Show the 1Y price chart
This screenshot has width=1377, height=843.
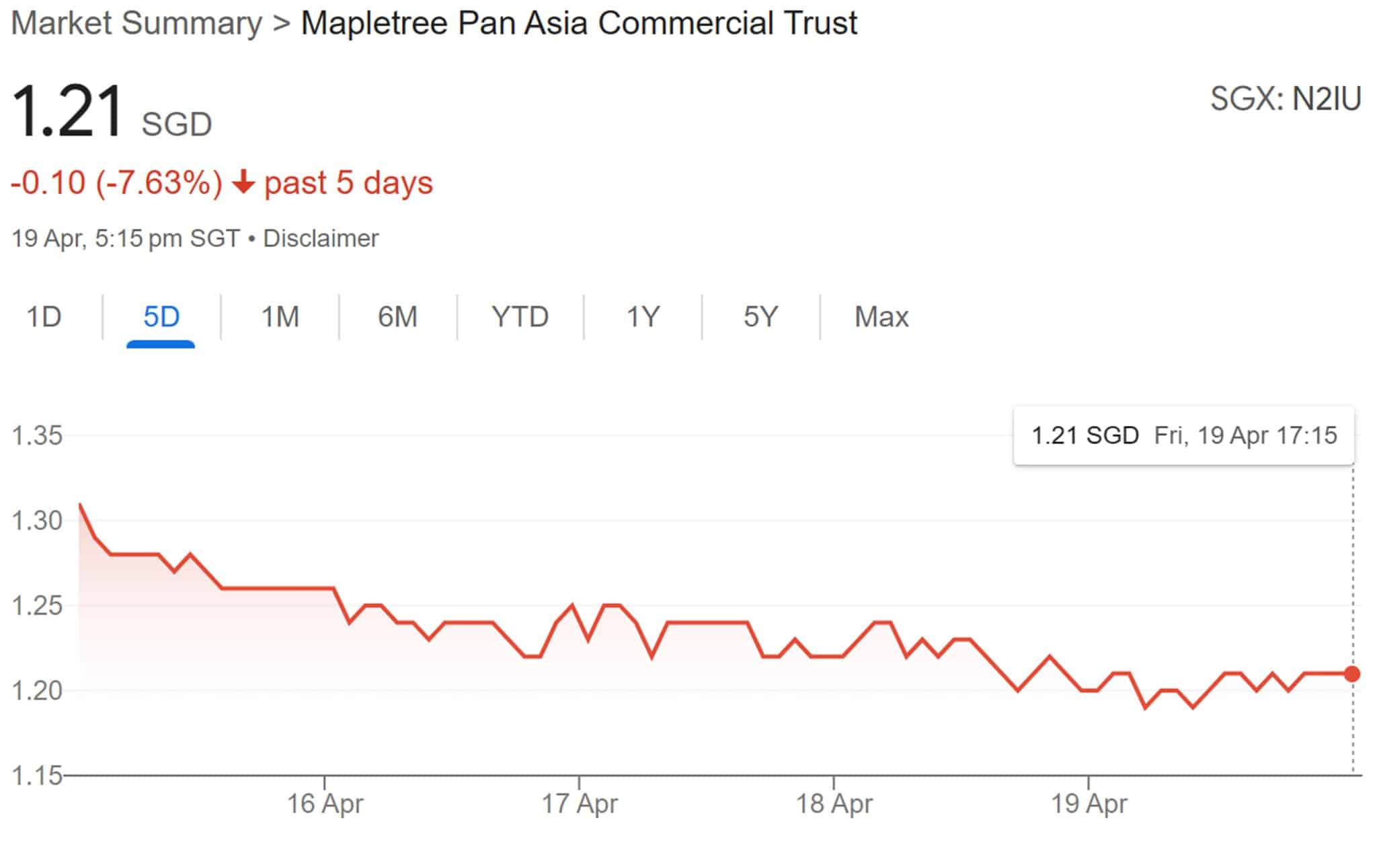click(x=643, y=317)
